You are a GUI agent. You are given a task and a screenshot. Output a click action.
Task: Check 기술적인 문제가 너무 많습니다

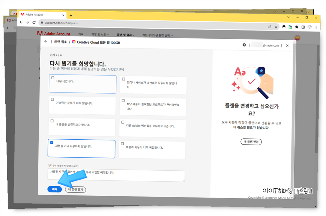(52, 99)
